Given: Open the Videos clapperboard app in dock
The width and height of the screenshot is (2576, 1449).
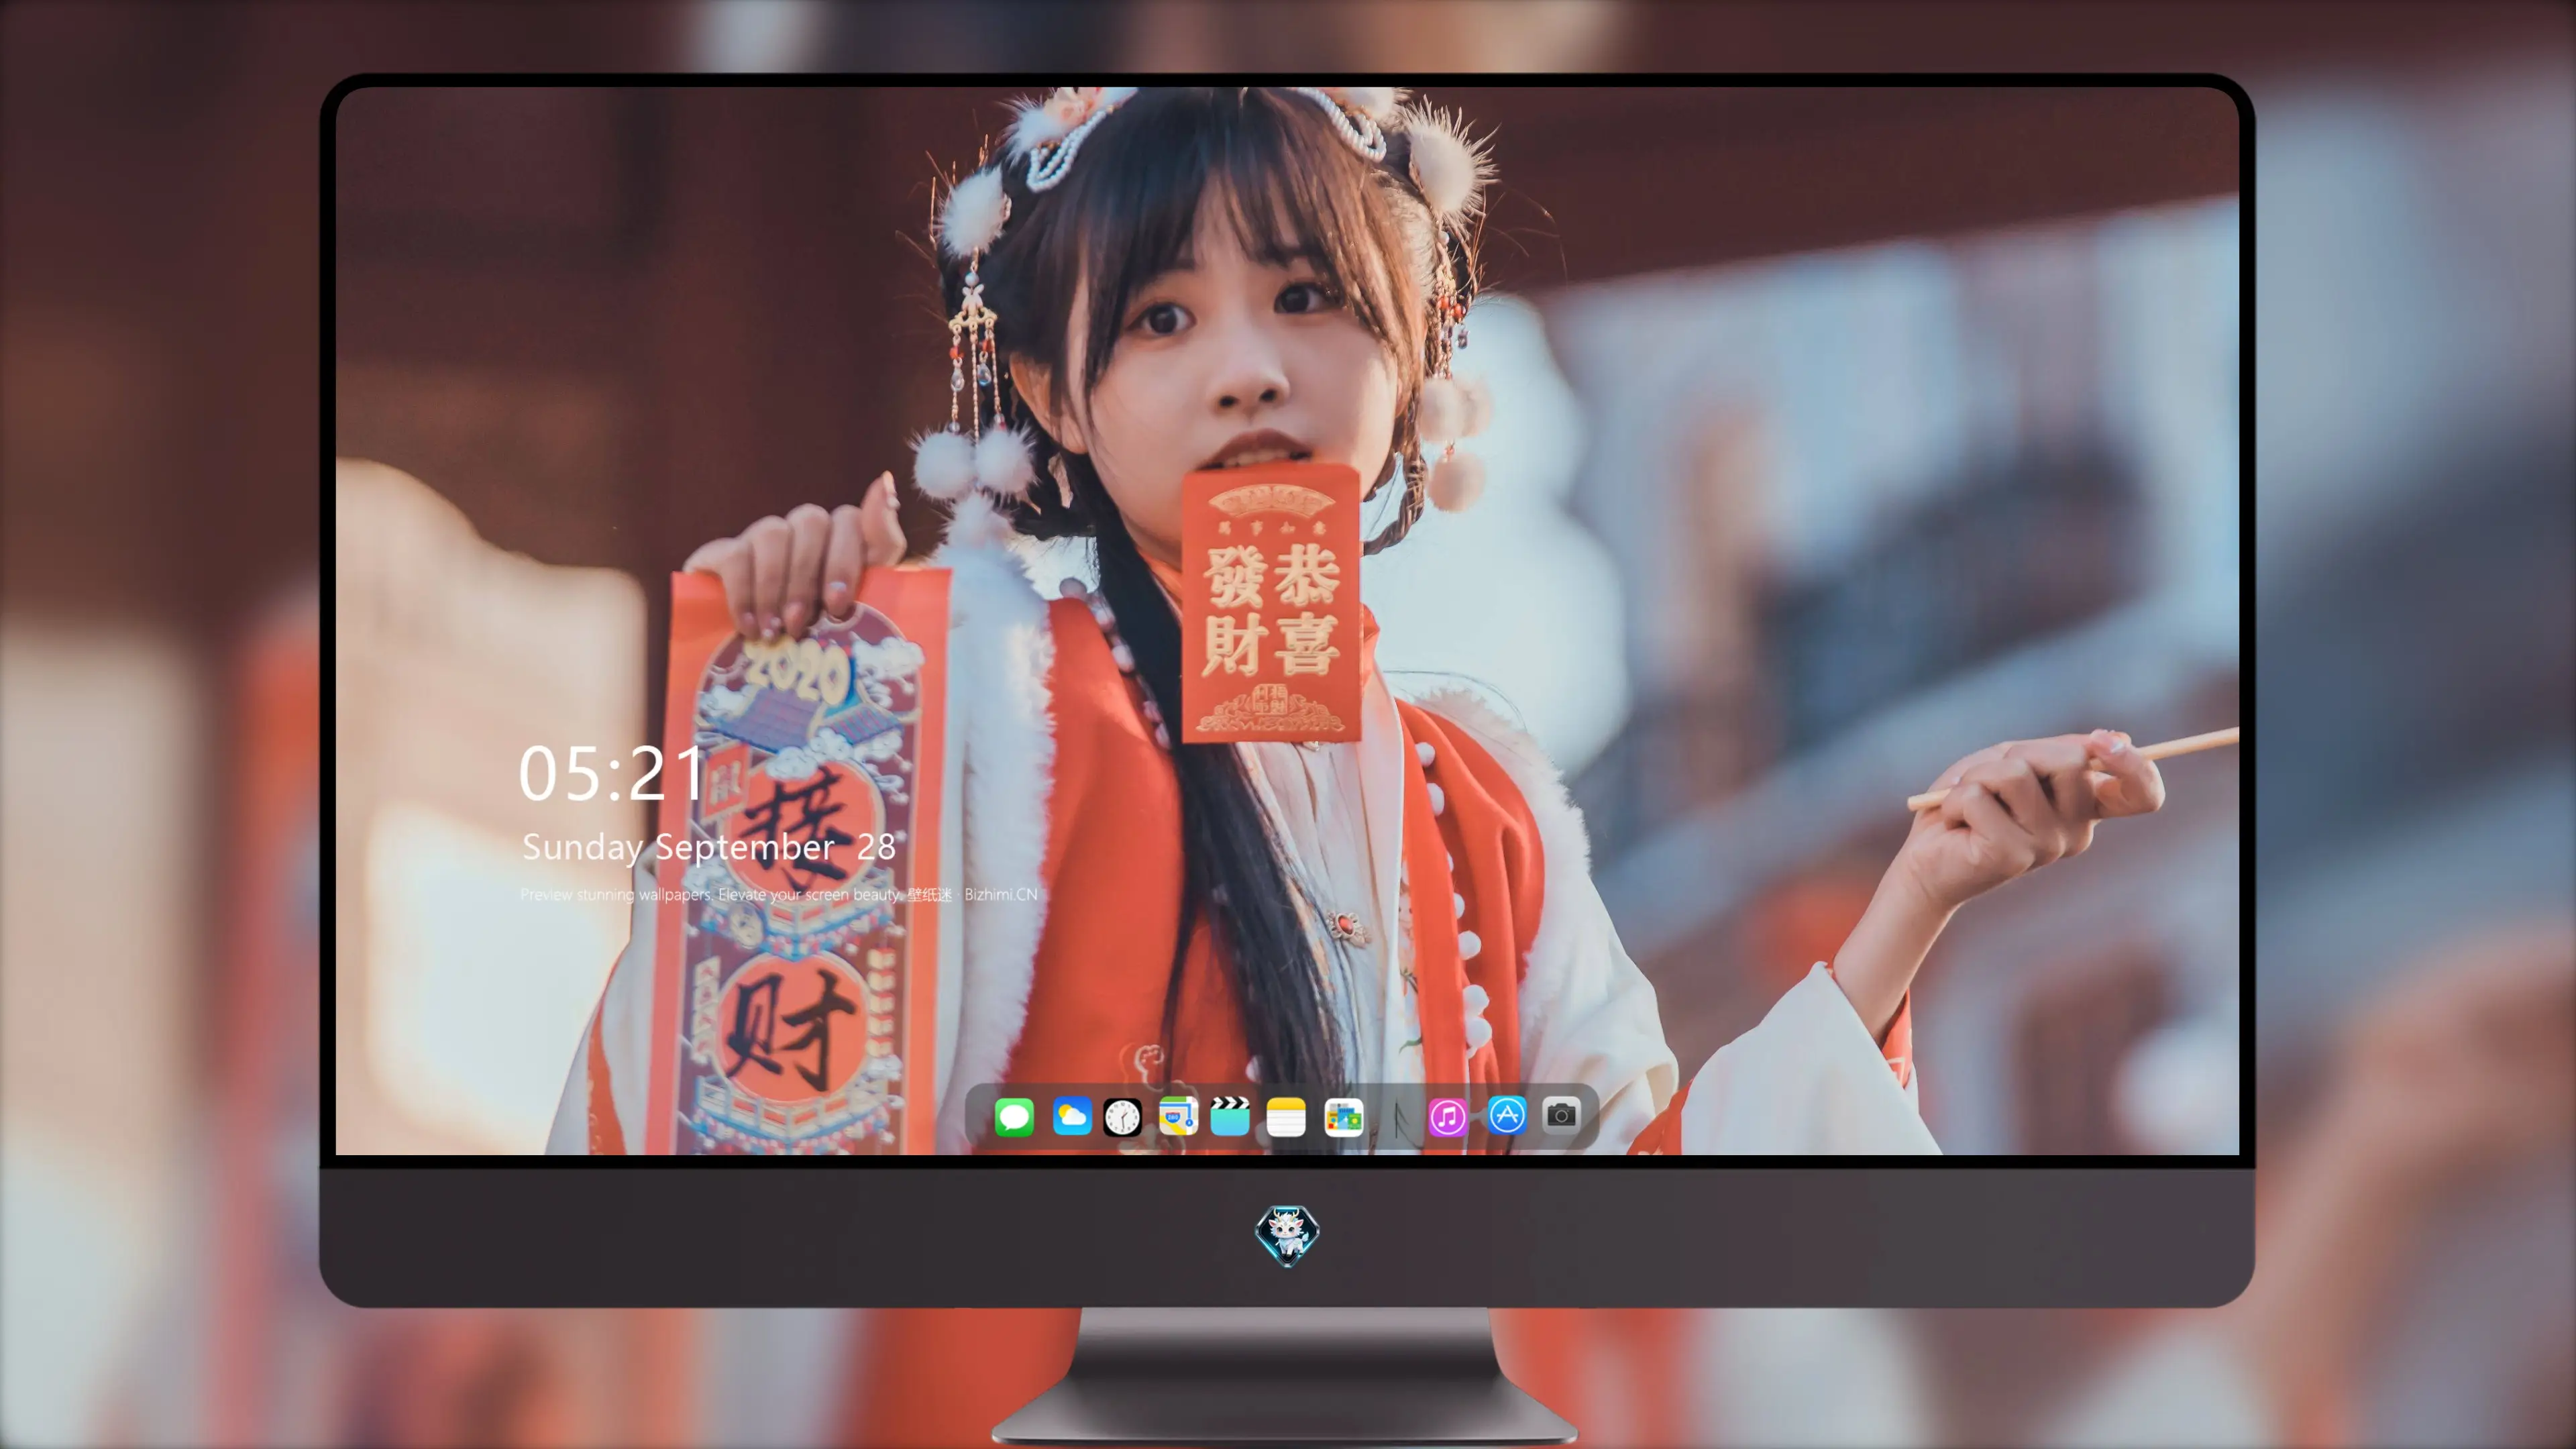Looking at the screenshot, I should point(1230,1116).
